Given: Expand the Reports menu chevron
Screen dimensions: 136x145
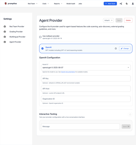Looking at the screenshot, I should (x=61, y=3).
